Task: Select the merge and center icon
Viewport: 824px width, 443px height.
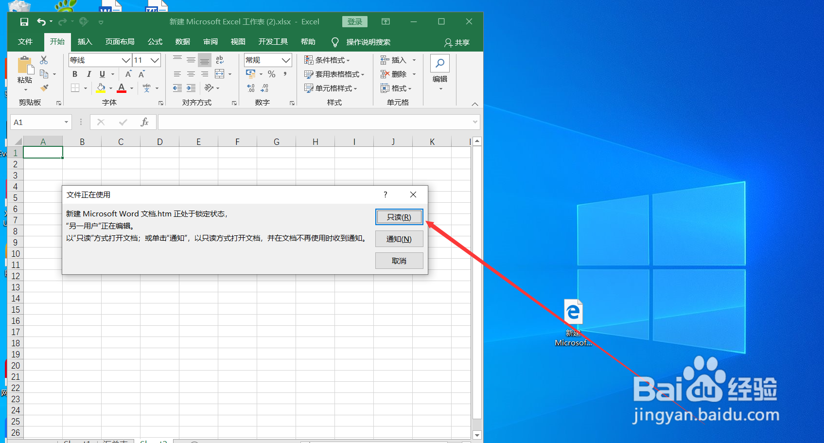Action: [x=220, y=74]
